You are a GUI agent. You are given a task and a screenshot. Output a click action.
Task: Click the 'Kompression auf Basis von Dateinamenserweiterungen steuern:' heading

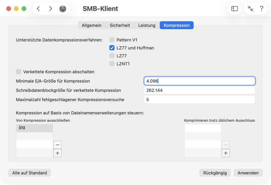pos(80,113)
